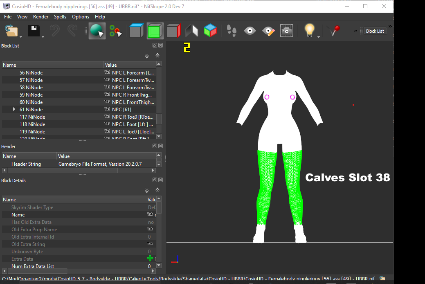Open the lighting bulb dropdown arrow
This screenshot has width=425, height=284.
pos(319,36)
